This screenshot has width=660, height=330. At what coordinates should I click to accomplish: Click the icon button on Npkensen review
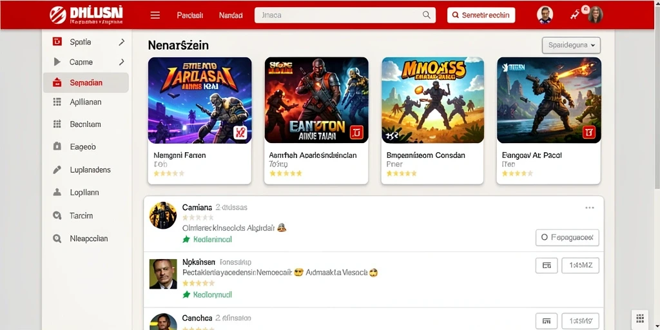[x=547, y=265]
